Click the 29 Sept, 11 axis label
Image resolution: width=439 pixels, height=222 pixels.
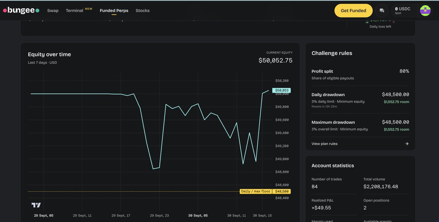82,216
